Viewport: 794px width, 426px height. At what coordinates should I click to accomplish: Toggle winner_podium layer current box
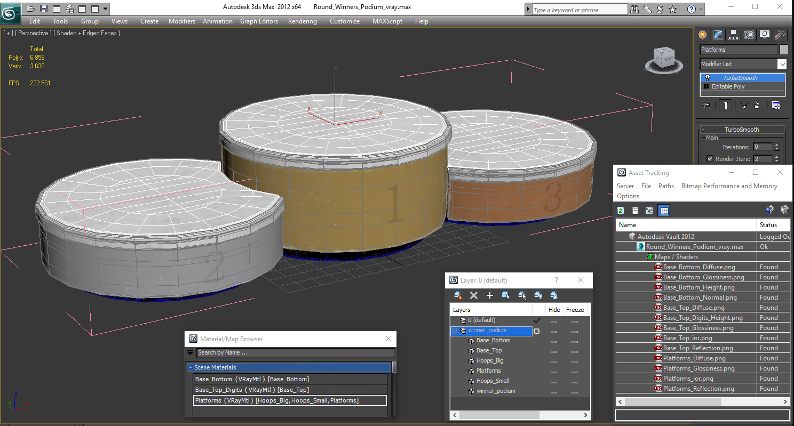(x=537, y=331)
